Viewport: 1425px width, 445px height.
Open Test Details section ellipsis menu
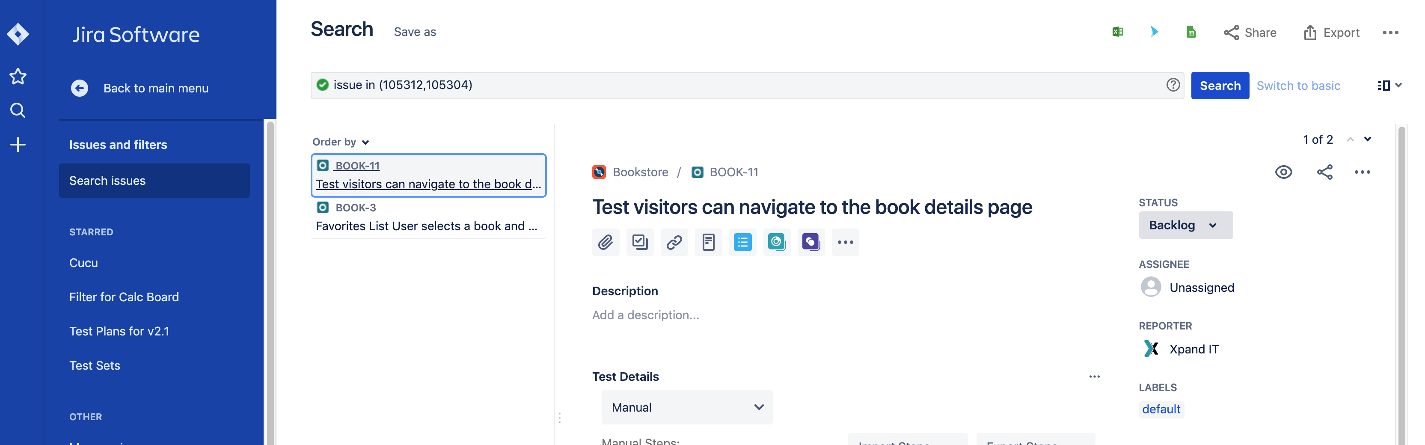point(1094,377)
